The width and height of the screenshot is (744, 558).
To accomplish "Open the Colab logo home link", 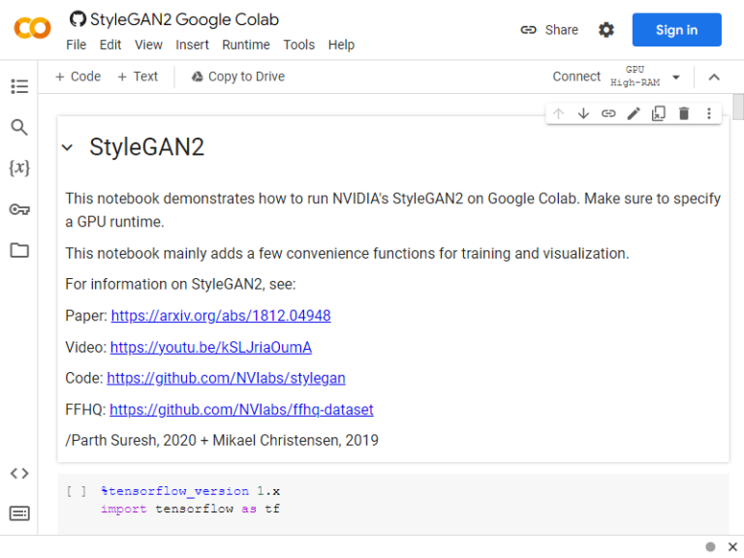I will 32,28.
